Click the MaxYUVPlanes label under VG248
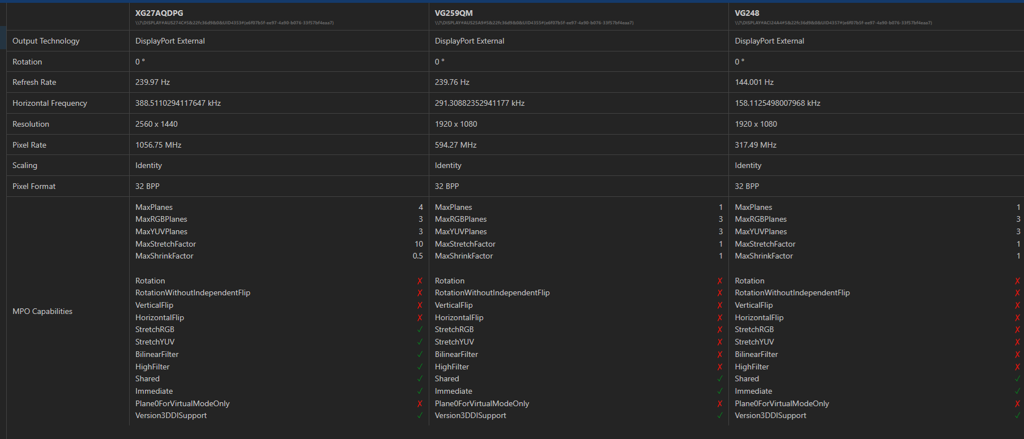This screenshot has height=439, width=1024. point(761,231)
